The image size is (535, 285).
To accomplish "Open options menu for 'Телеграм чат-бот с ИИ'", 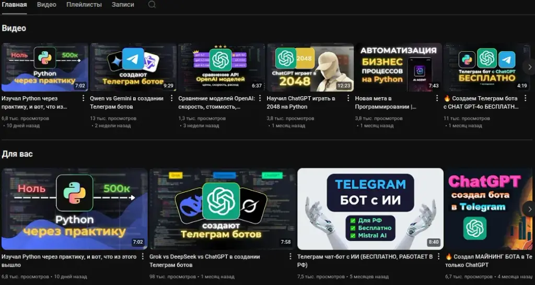I will coord(439,256).
